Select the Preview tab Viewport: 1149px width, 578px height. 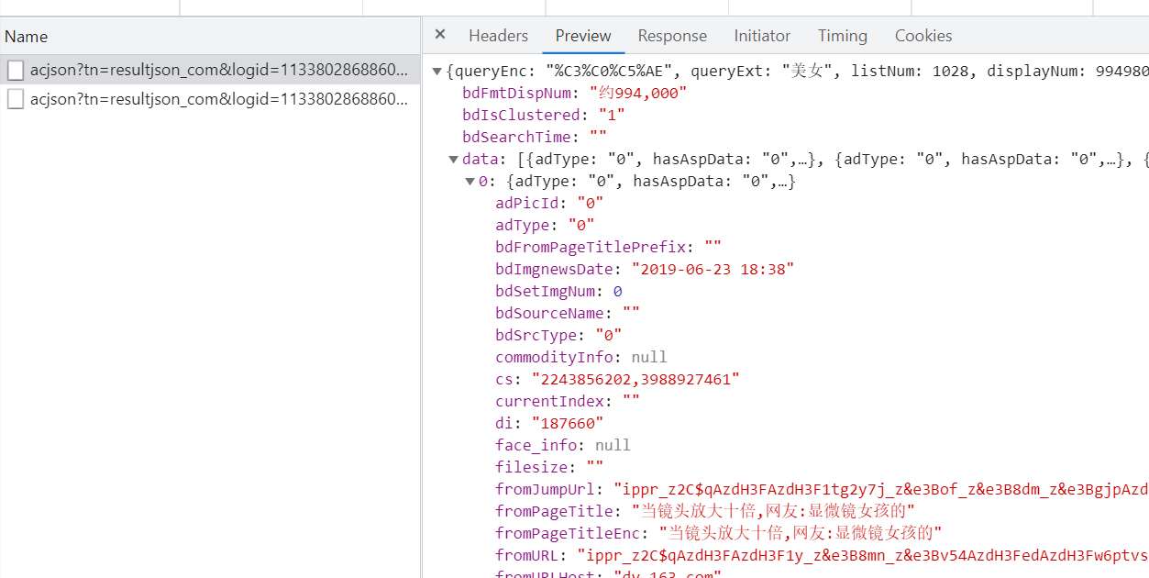582,36
